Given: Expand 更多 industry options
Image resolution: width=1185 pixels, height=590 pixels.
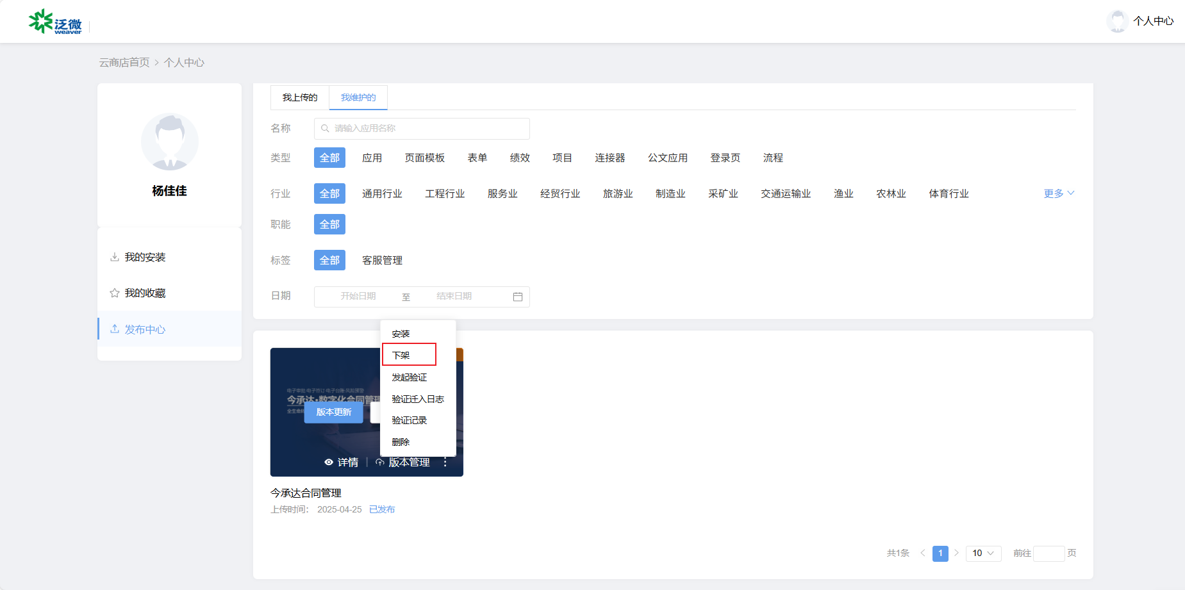Looking at the screenshot, I should tap(1059, 193).
